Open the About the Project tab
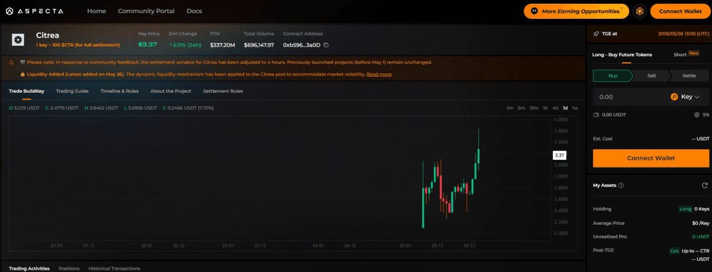This screenshot has height=272, width=712. pyautogui.click(x=171, y=91)
